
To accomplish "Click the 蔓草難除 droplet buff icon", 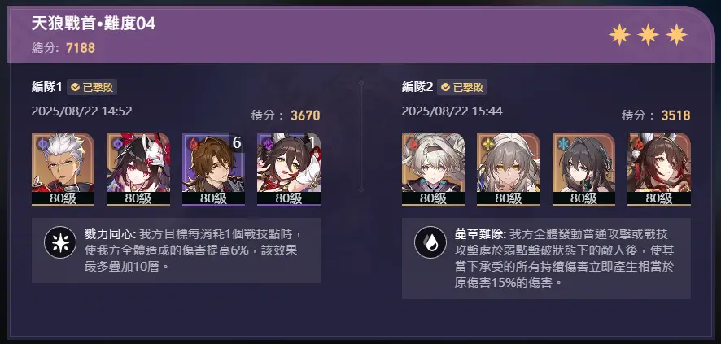I will [x=430, y=242].
